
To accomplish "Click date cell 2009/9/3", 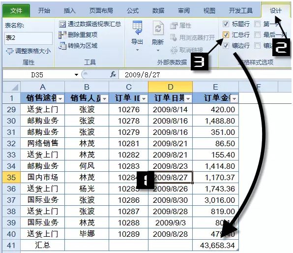I will tap(170, 222).
